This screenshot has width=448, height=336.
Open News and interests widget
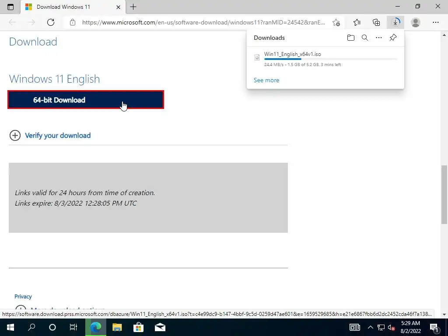point(354,327)
